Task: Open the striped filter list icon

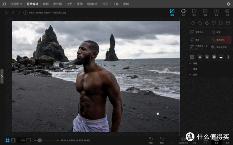Action: pos(192,57)
